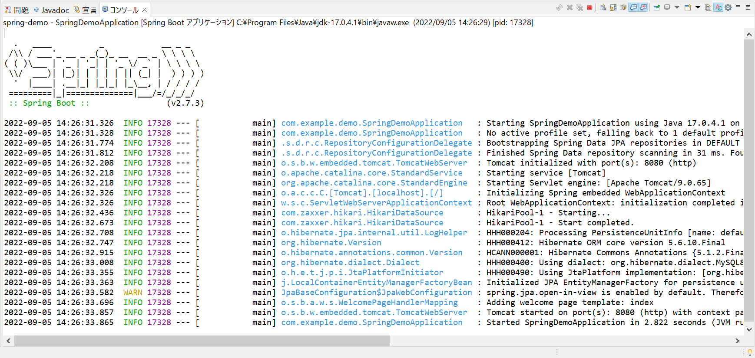The image size is (755, 358).
Task: Toggle Scroll Lock padlock icon
Action: click(613, 7)
